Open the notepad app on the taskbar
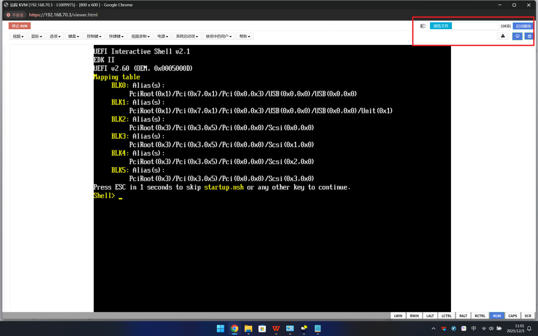This screenshot has width=538, height=336. tap(318, 328)
